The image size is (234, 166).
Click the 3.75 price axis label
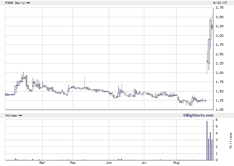tap(219, 8)
